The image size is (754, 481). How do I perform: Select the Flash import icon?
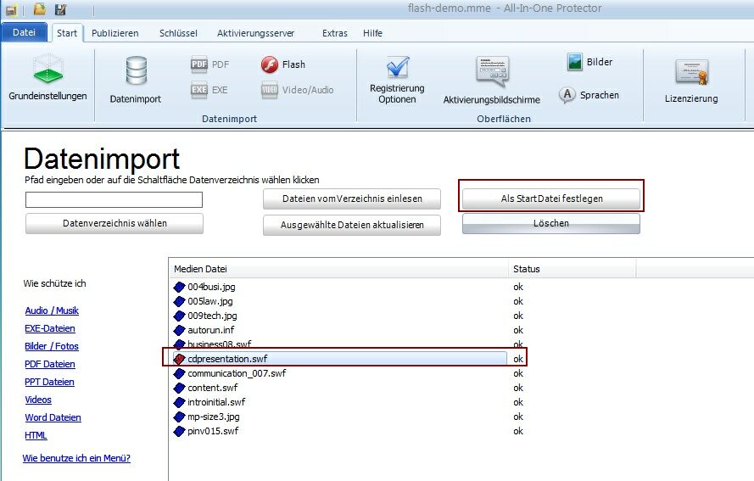tap(270, 64)
